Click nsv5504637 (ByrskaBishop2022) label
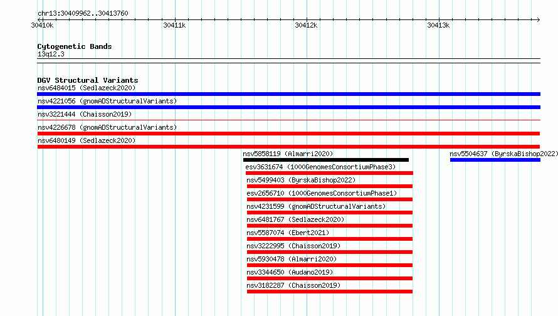The height and width of the screenshot is (316, 558). click(503, 154)
